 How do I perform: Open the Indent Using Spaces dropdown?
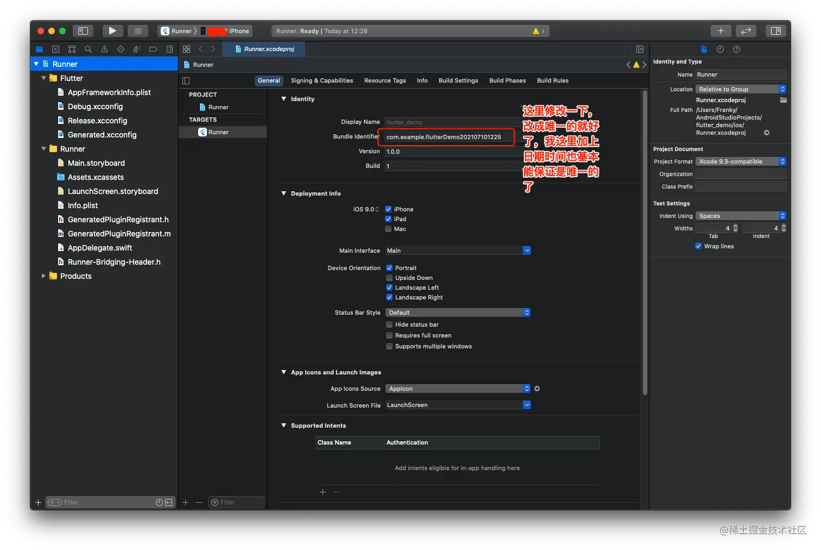[x=741, y=216]
